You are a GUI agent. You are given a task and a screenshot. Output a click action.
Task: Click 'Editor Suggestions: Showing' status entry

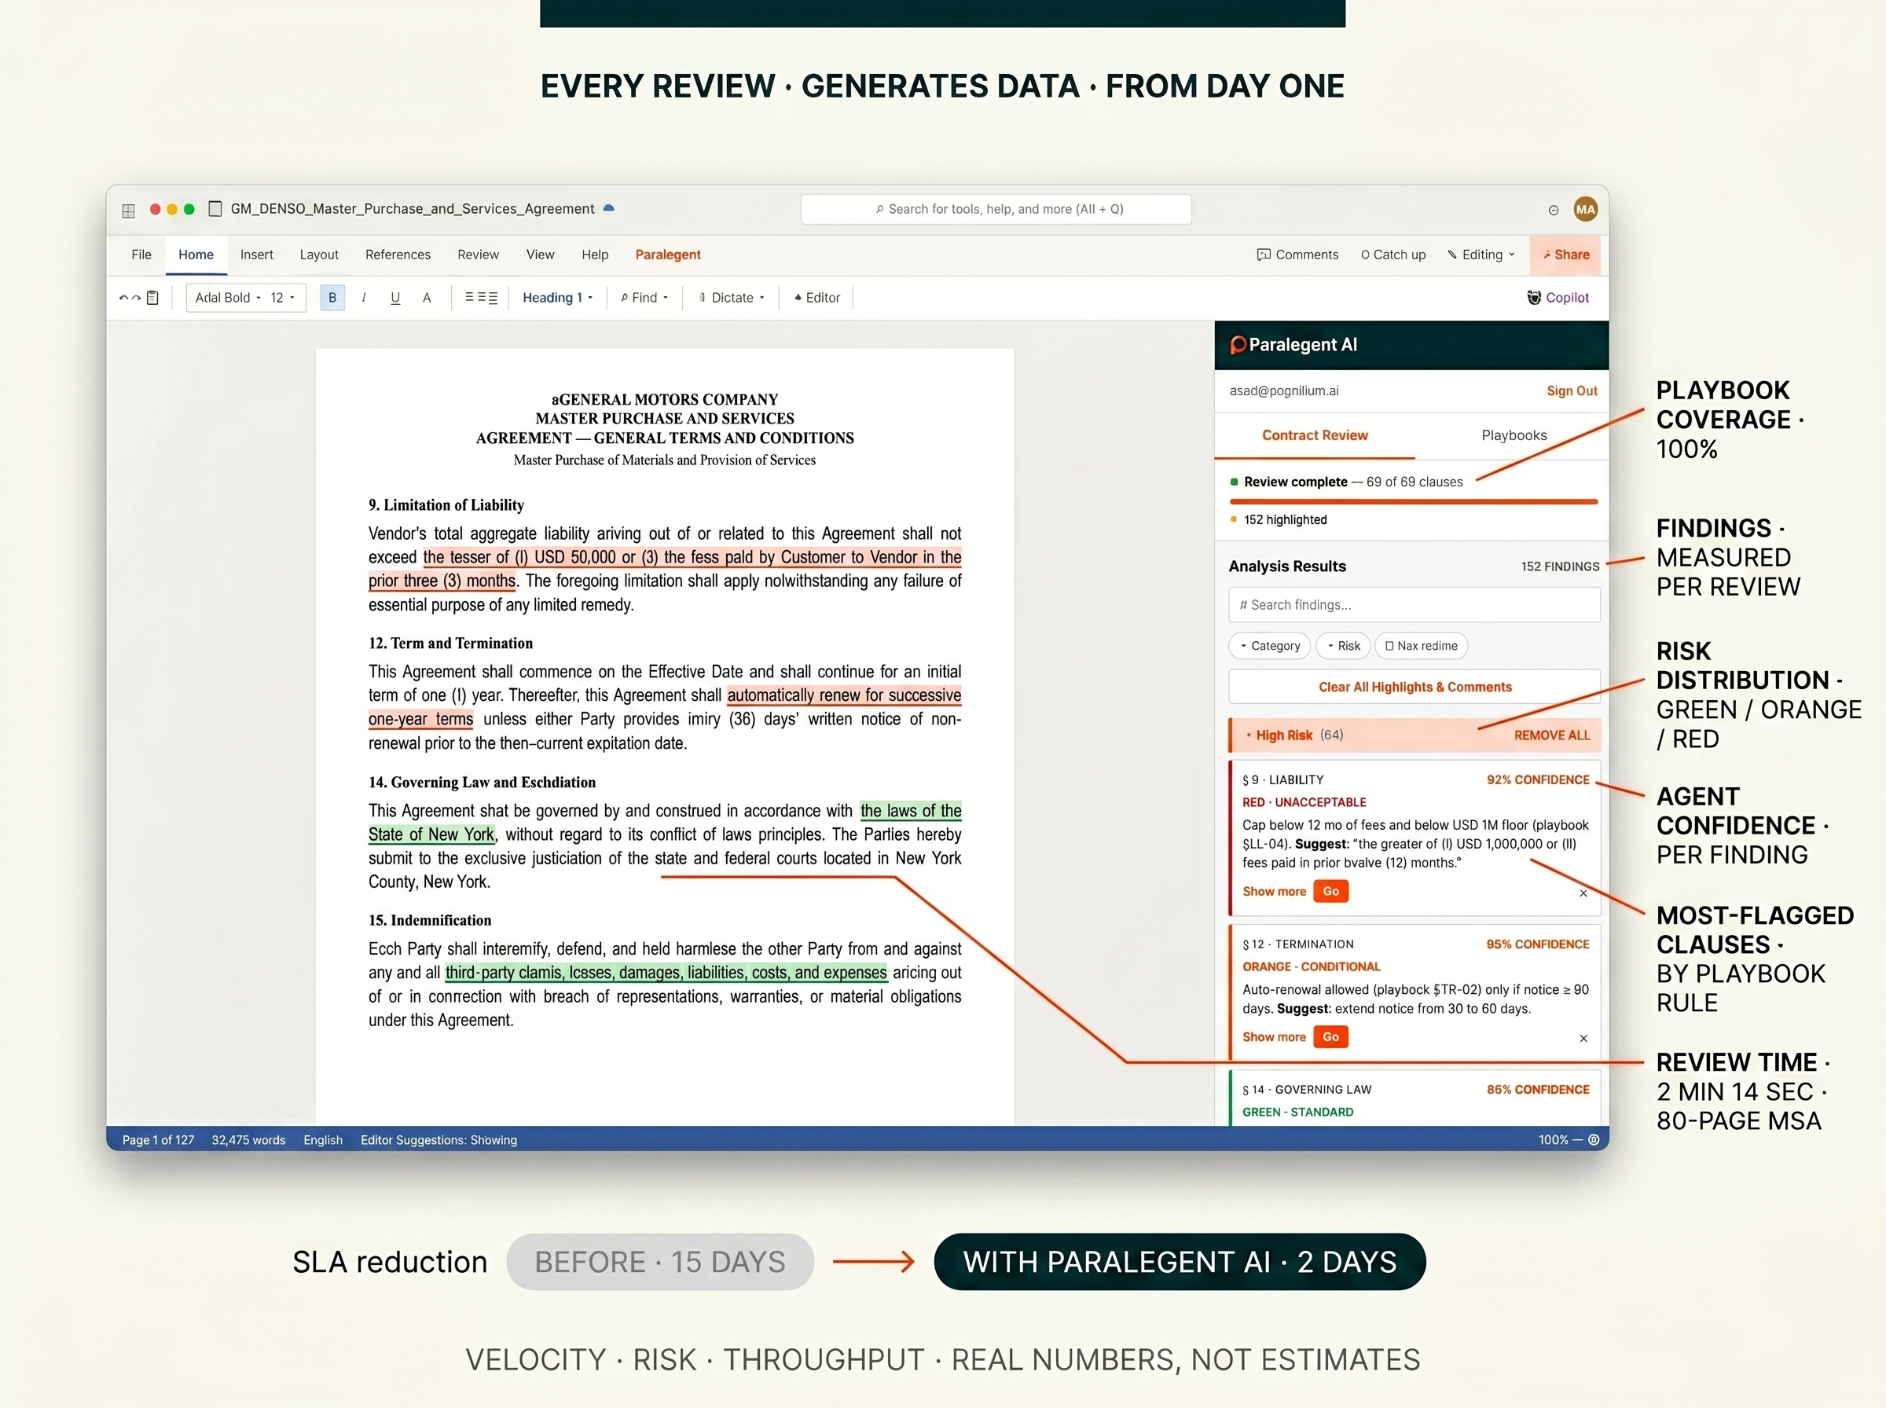[x=439, y=1140]
